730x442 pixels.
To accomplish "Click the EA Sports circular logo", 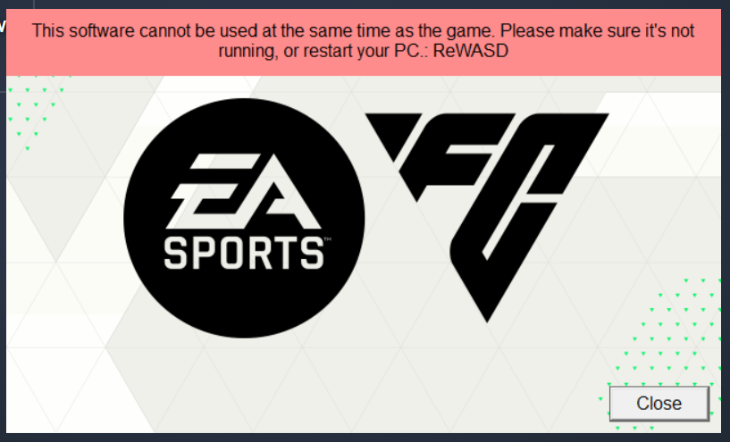I will click(244, 218).
